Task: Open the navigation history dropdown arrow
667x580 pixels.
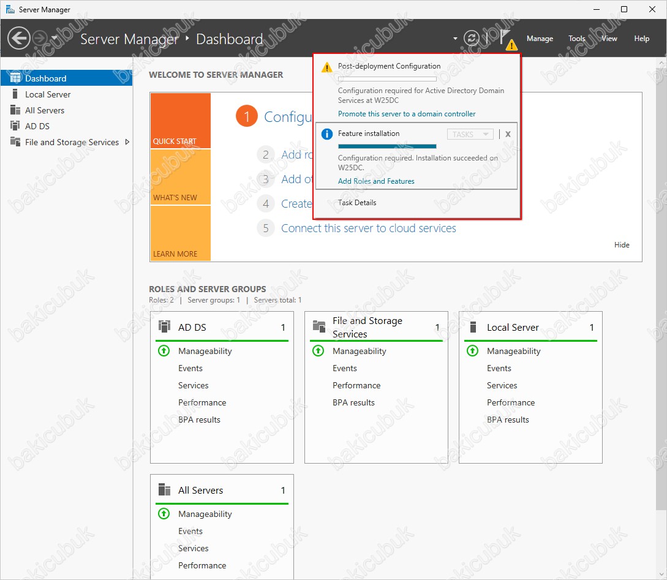Action: pyautogui.click(x=55, y=38)
